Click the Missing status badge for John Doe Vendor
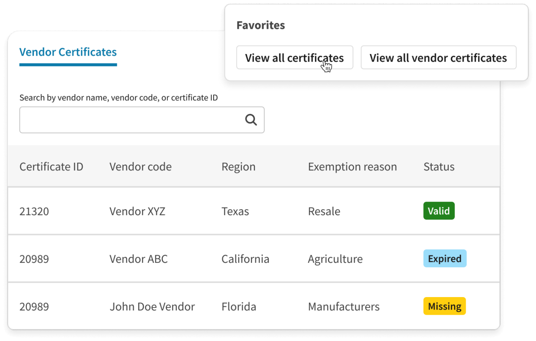The width and height of the screenshot is (536, 341). [444, 306]
